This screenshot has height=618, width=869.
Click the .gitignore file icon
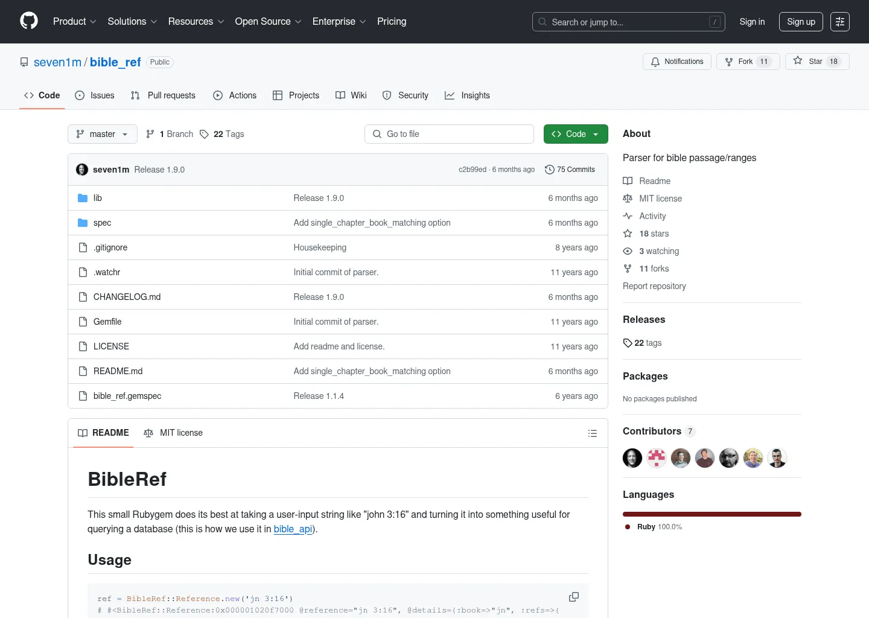83,247
